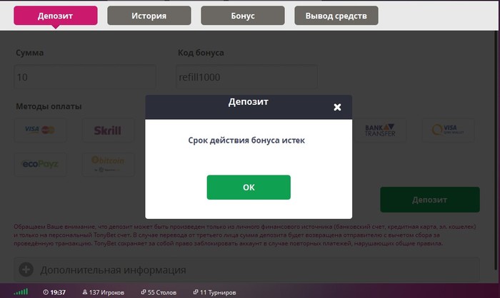Viewport: 500px width, 298px height.
Task: Close the Депозит dialog with the X
Action: [337, 107]
